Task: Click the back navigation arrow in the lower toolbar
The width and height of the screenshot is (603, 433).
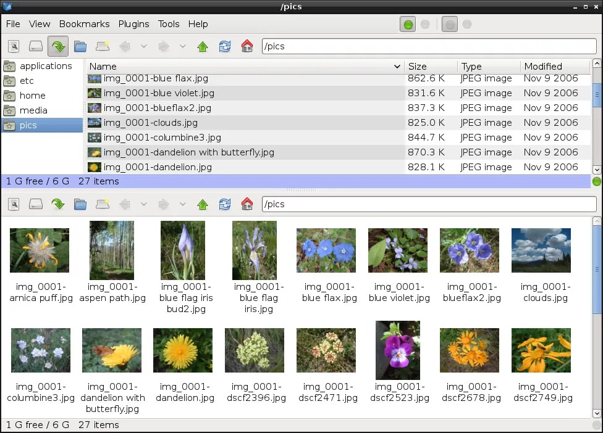Action: tap(125, 204)
